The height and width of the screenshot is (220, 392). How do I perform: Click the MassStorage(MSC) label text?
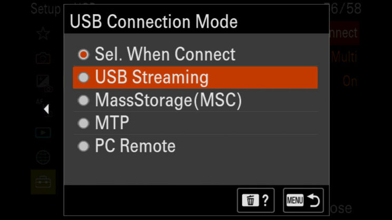(169, 100)
